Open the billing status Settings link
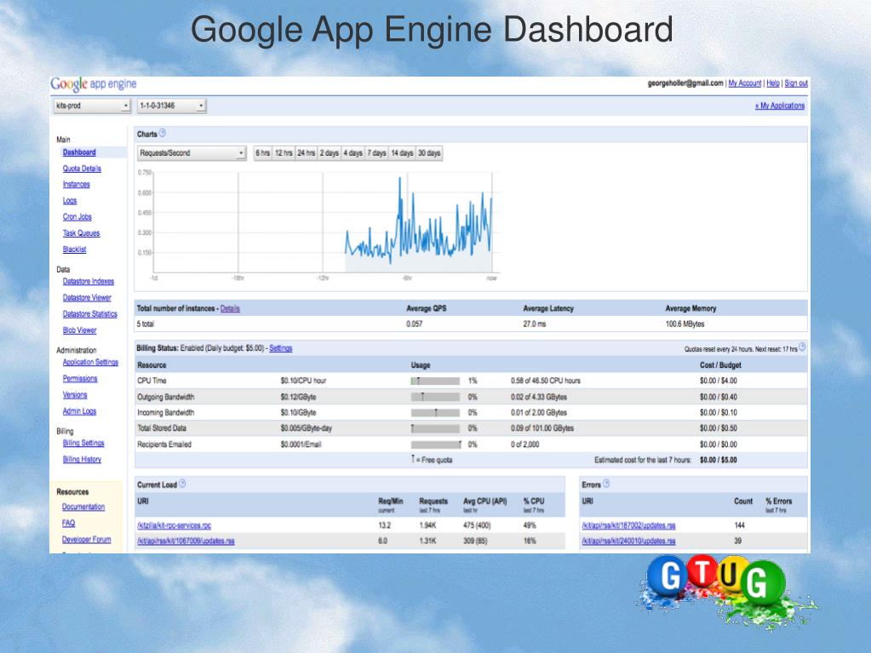This screenshot has height=653, width=871. click(x=280, y=348)
